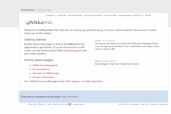Open the mailing lists link

(127, 46)
